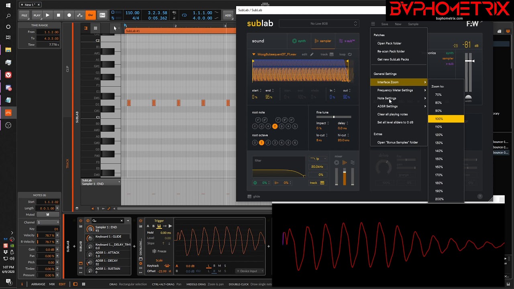The height and width of the screenshot is (289, 514).
Task: Clear the device search field
Action: coord(122,220)
